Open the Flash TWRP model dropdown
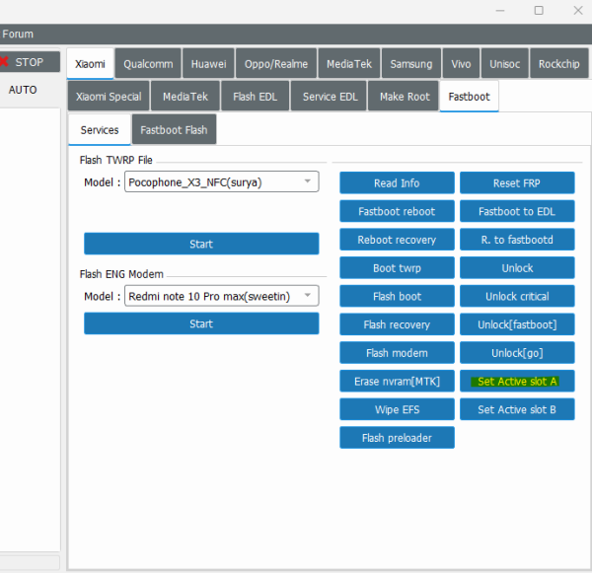The height and width of the screenshot is (573, 592). 222,181
